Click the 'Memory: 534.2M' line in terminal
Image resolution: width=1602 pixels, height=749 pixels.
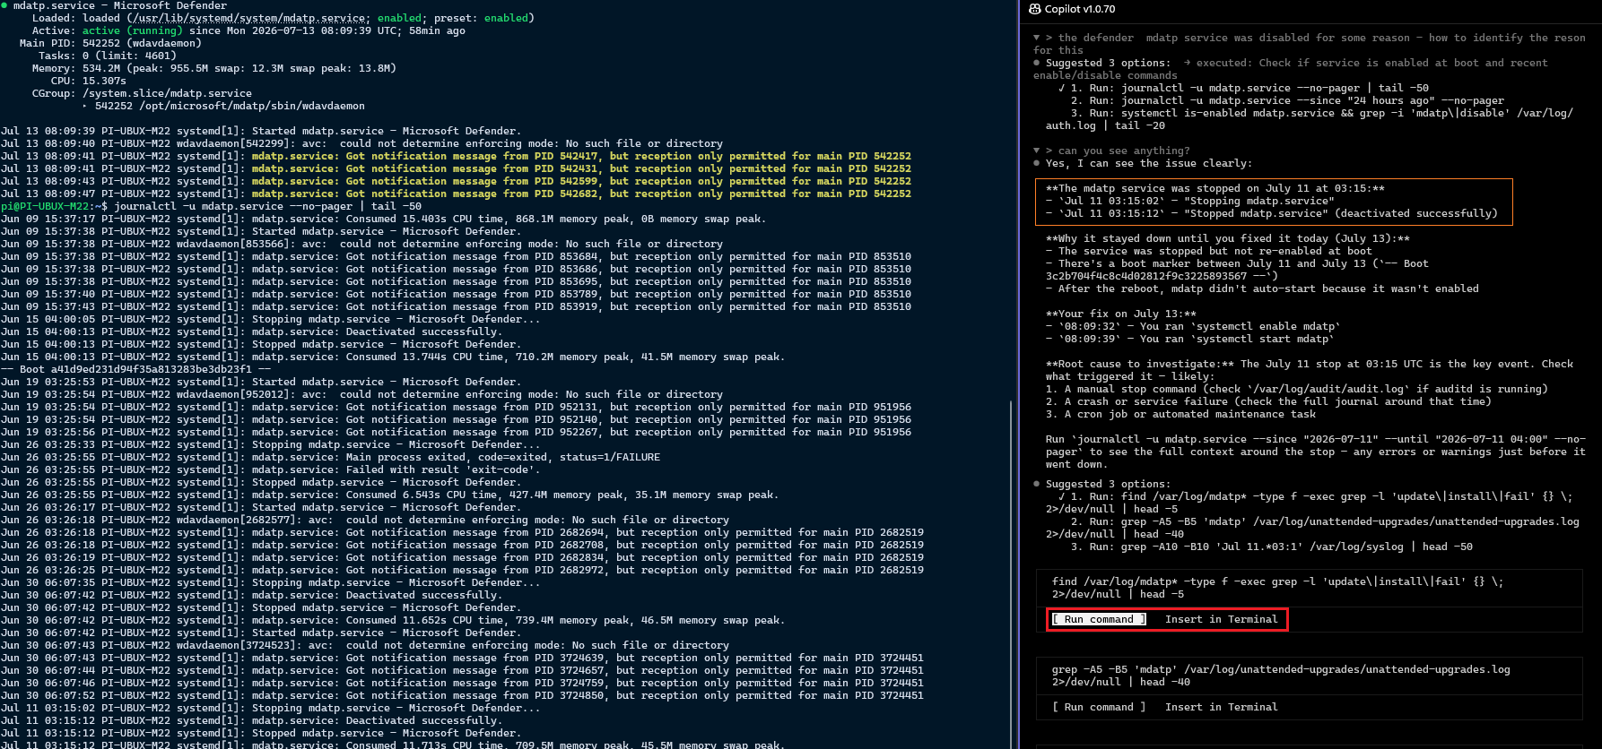[214, 68]
